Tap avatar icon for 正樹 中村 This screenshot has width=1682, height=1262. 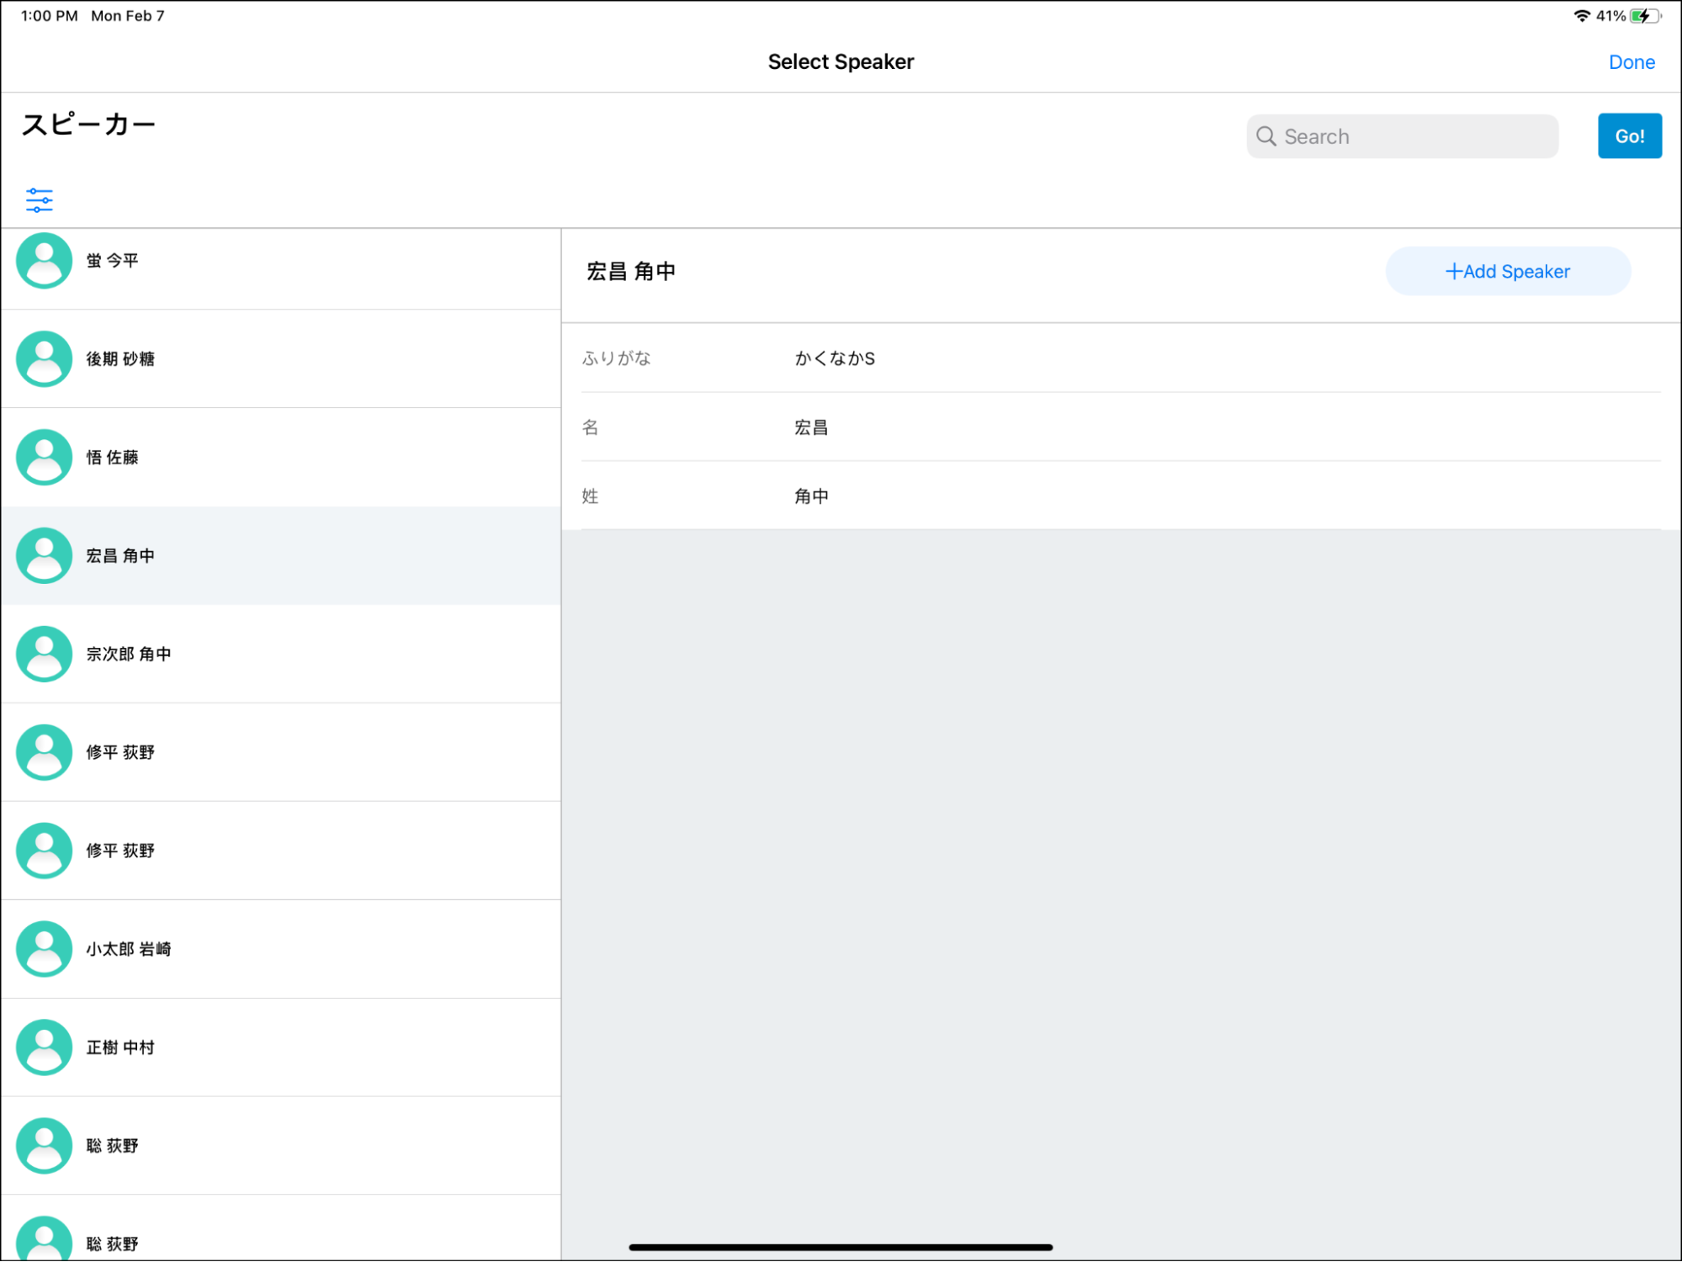[x=44, y=1047]
